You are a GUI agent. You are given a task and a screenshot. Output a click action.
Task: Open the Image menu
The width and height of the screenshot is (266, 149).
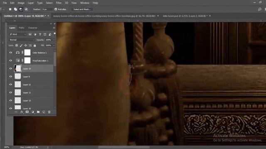(x=21, y=3)
